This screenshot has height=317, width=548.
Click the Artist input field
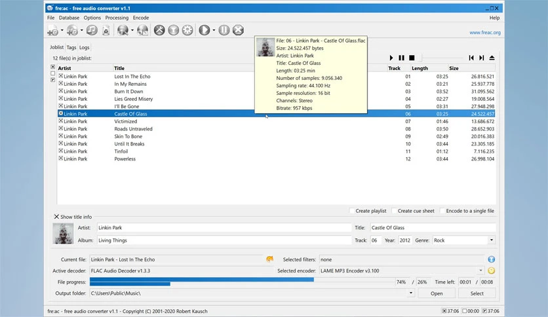coord(224,228)
